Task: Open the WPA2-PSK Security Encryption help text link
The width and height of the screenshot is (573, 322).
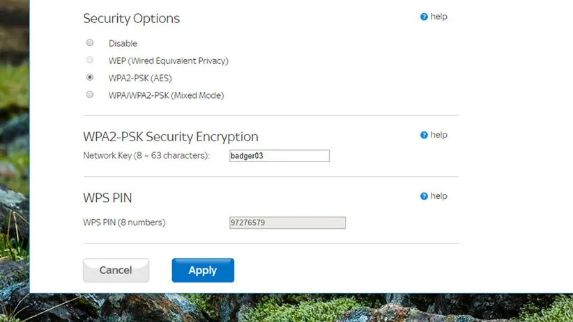Action: coord(439,135)
